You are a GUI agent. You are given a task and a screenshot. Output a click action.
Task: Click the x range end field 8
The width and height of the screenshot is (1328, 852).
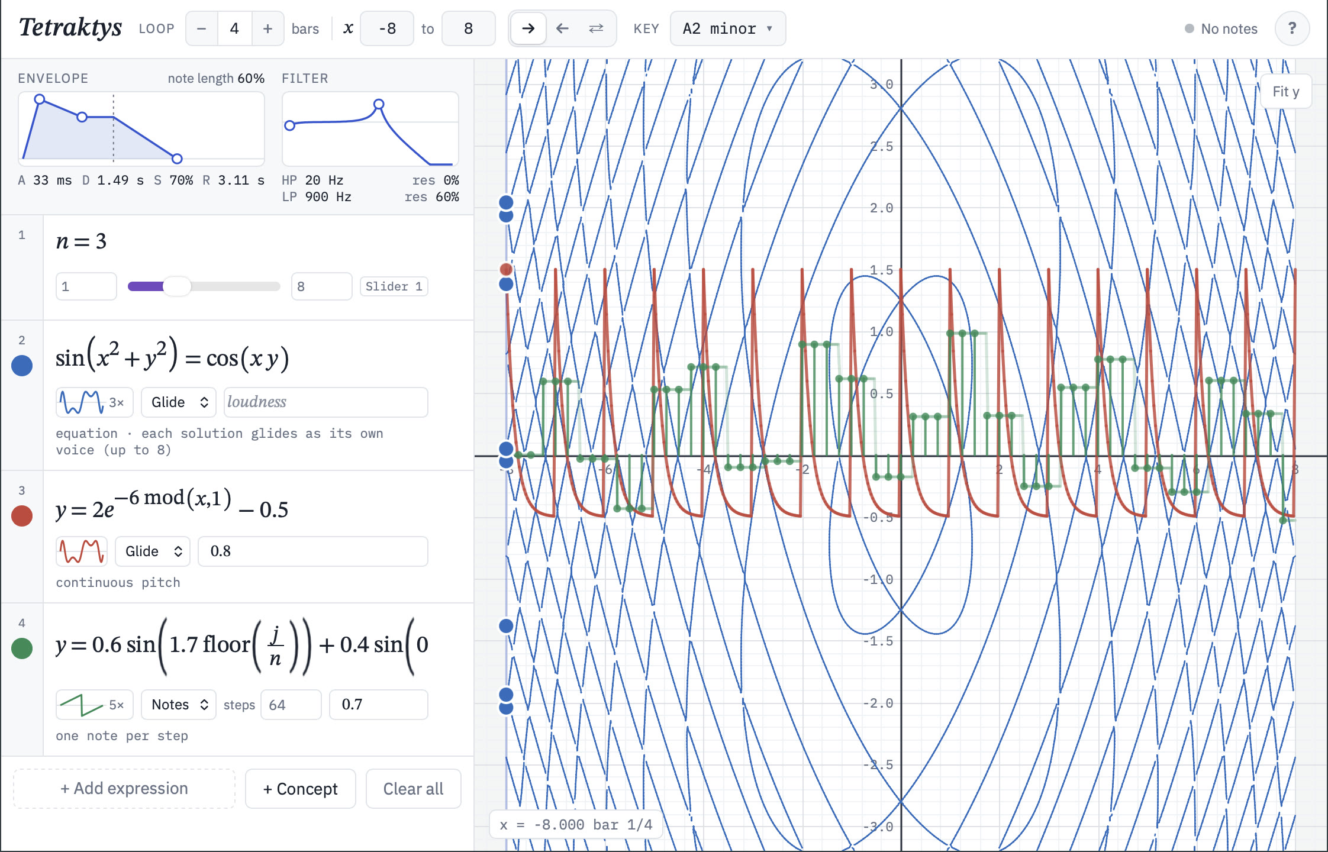[x=468, y=28]
